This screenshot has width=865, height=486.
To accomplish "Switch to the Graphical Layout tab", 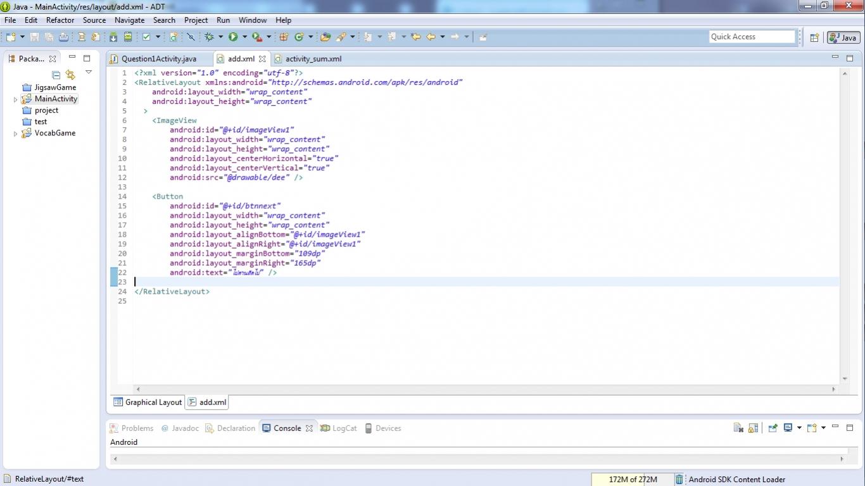I will click(x=148, y=402).
